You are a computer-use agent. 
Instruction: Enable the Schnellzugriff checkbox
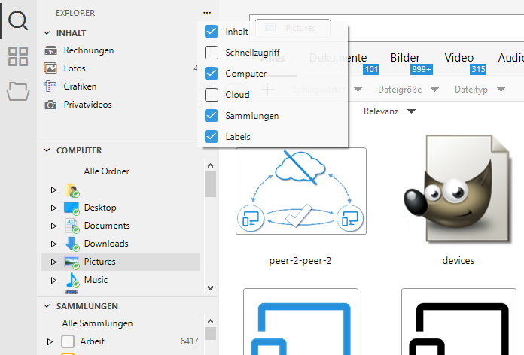[x=212, y=53]
